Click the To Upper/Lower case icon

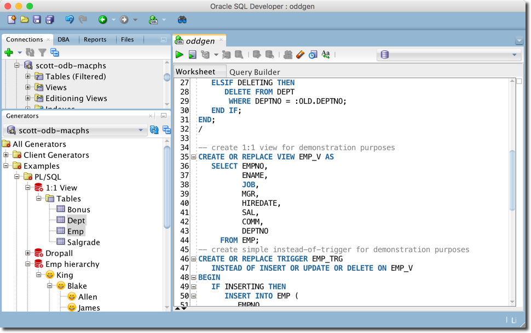pyautogui.click(x=326, y=55)
